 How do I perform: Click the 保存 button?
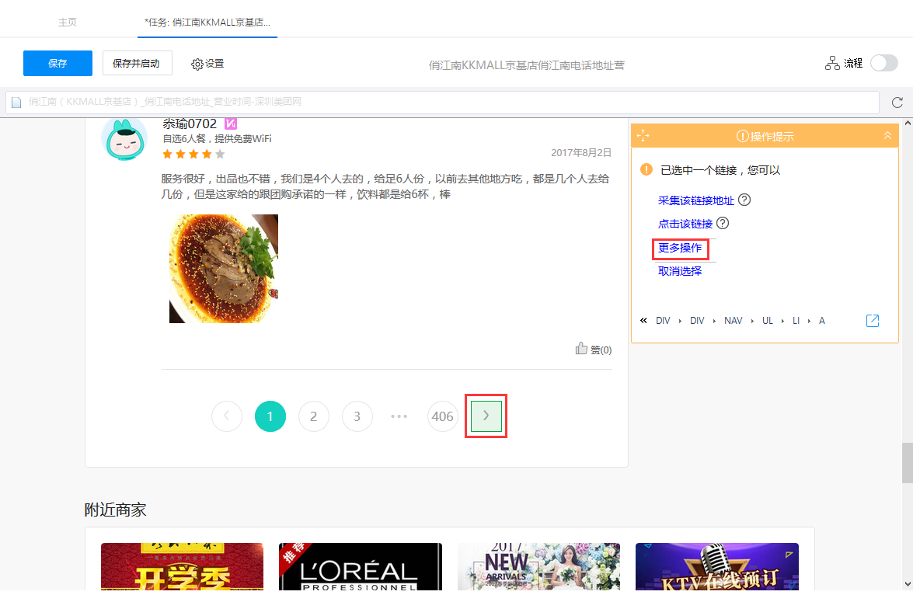point(57,63)
